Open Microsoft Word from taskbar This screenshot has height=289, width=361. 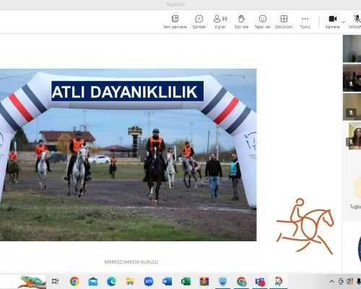(x=167, y=281)
